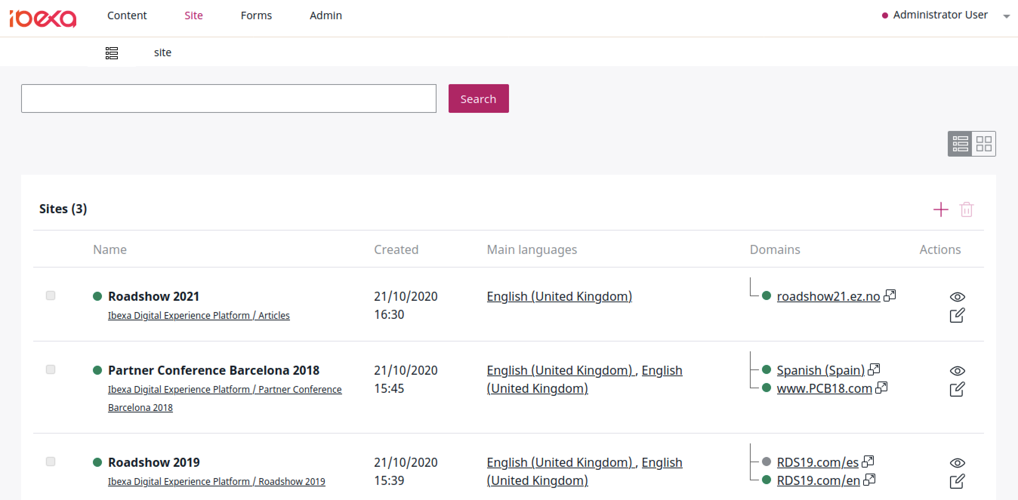Click English (United Kingdom) language for Roadshow 2021
The image size is (1018, 500).
pos(559,296)
